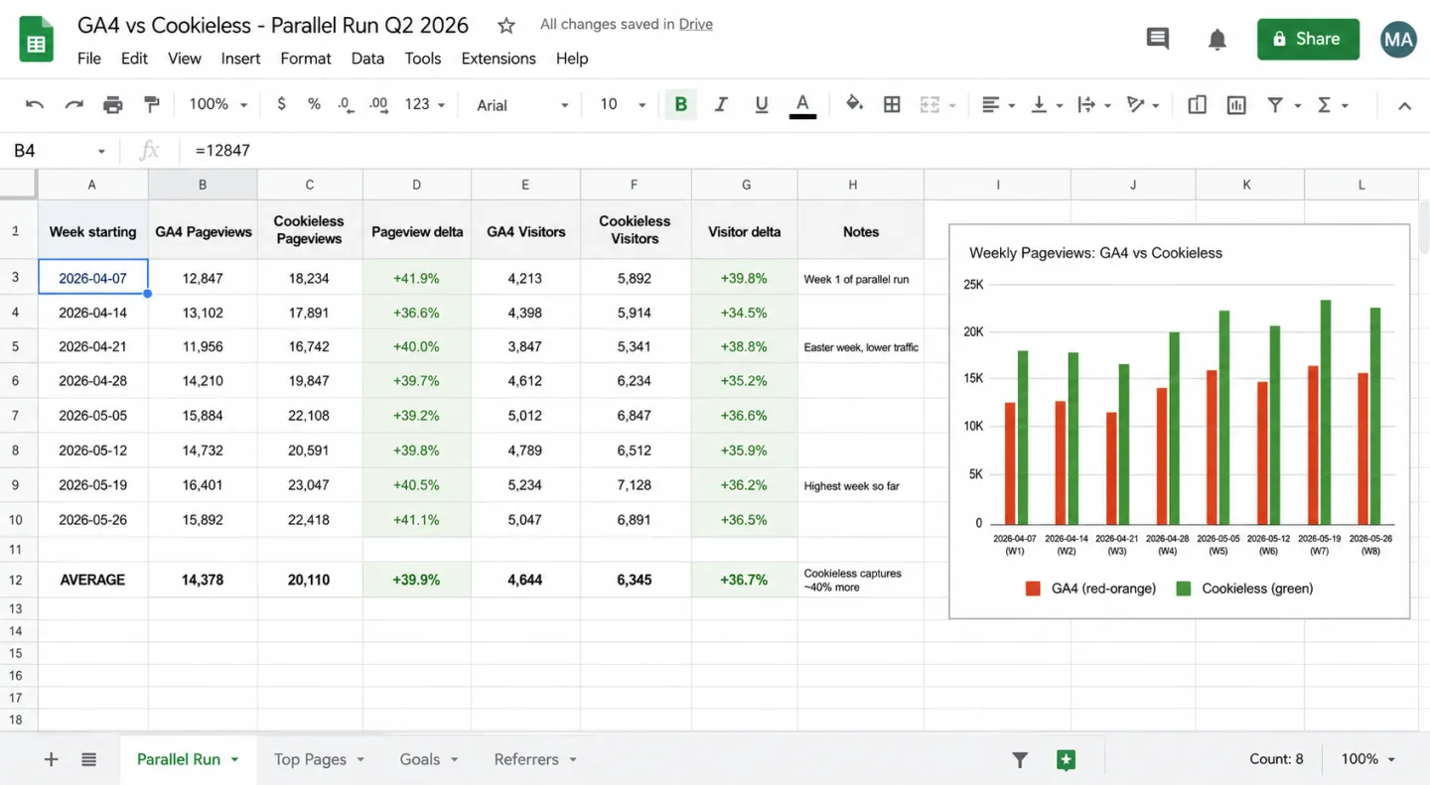Viewport: 1430px width, 785px height.
Task: Open the Count: 8 status summary
Action: 1276,759
